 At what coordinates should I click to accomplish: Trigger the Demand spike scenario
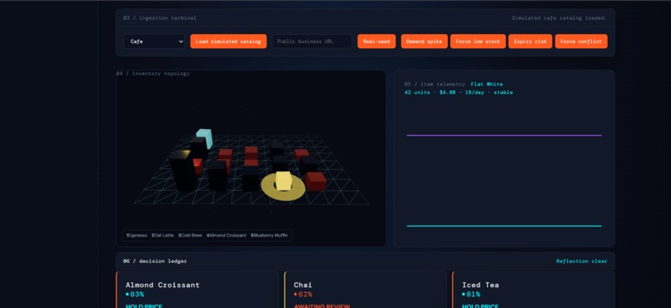pos(424,42)
